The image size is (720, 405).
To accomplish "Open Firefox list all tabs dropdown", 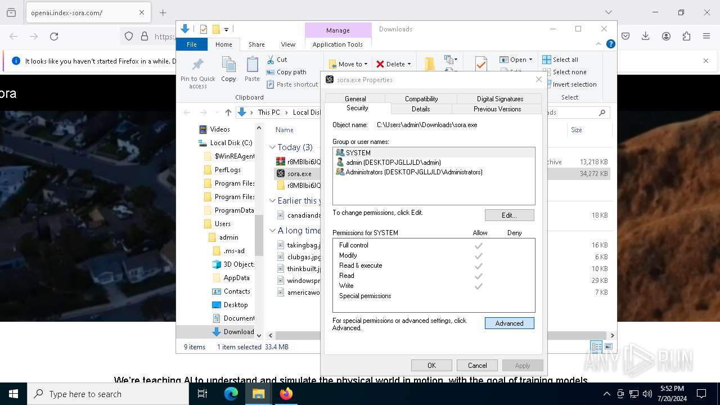I will (608, 12).
